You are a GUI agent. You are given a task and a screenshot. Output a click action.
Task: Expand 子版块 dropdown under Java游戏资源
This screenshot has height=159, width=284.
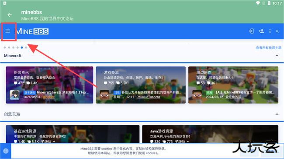pyautogui.click(x=182, y=142)
